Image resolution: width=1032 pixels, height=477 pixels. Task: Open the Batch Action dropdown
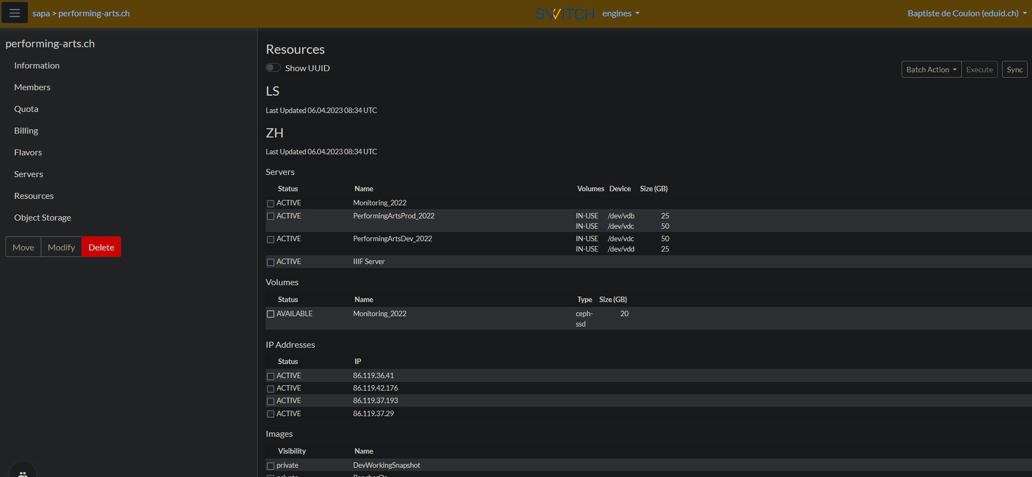pos(931,70)
